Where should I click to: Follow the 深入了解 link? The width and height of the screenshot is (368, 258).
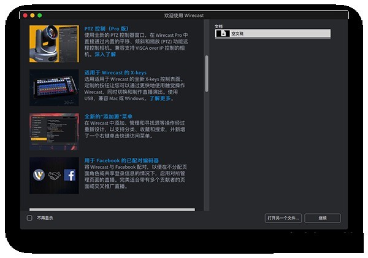[x=105, y=55]
